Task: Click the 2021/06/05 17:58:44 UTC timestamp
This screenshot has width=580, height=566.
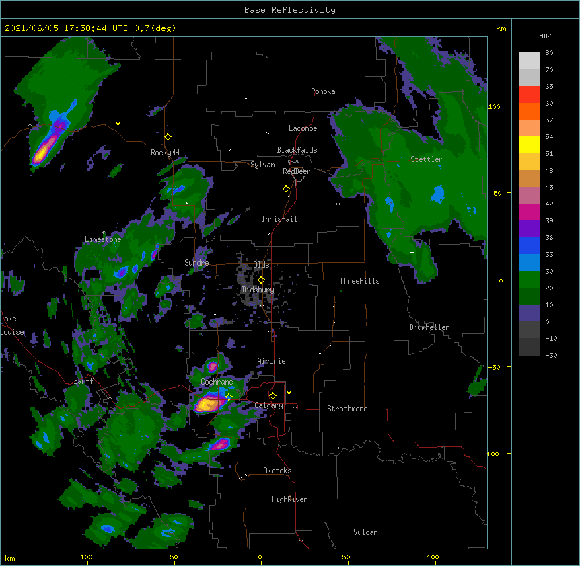Action: 66,28
